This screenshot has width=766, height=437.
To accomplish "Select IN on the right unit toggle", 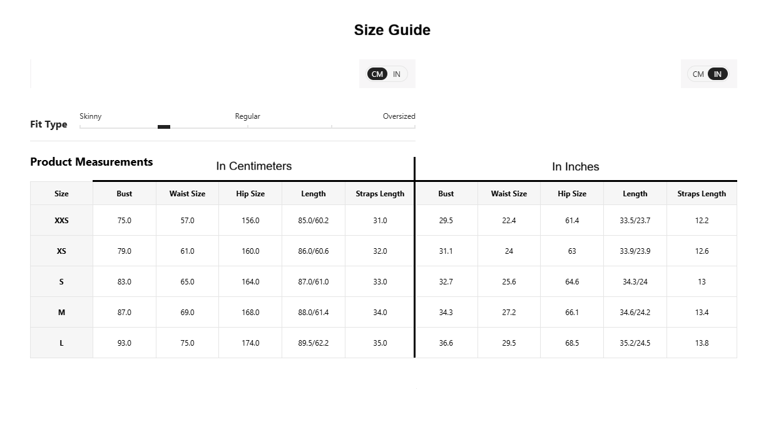I will (x=718, y=74).
